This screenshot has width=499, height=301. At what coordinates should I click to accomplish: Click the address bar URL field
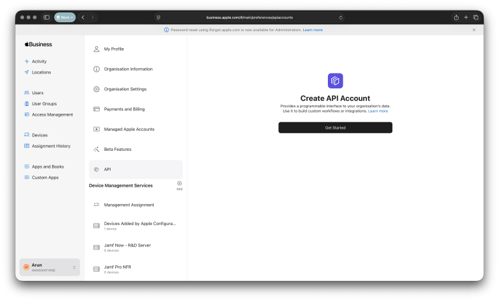[x=250, y=18]
